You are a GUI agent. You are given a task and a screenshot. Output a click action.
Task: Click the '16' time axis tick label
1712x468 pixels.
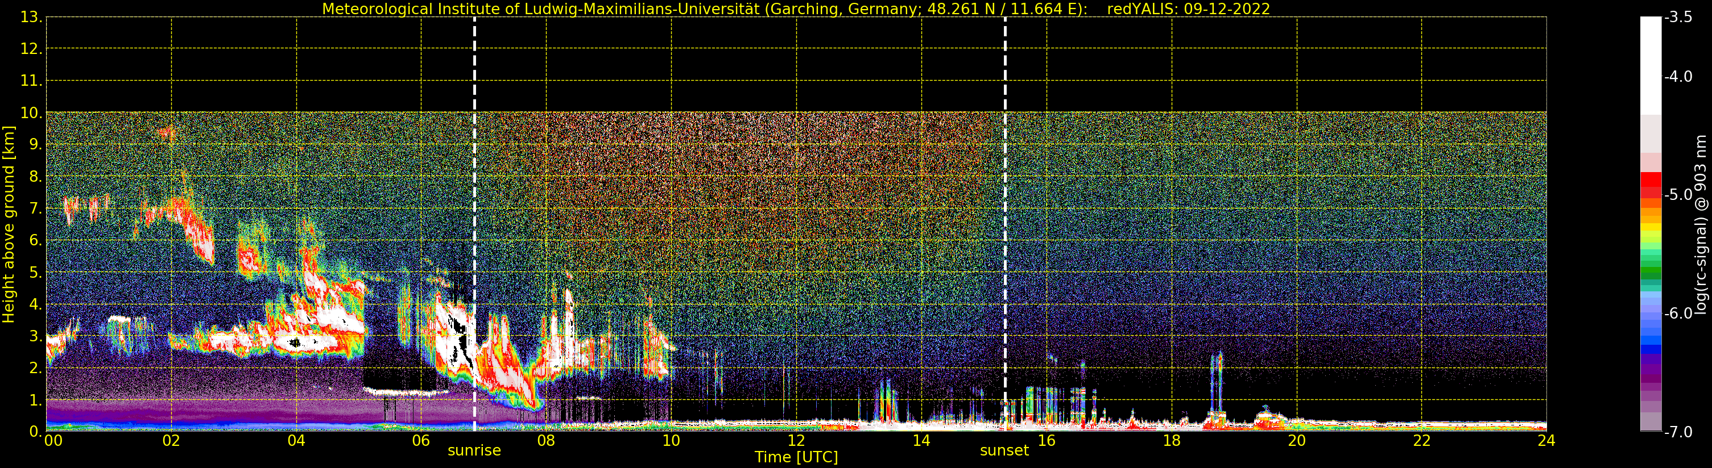click(x=1047, y=441)
